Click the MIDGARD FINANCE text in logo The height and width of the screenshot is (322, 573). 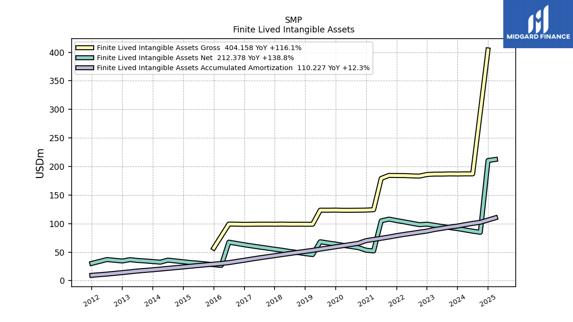point(538,36)
